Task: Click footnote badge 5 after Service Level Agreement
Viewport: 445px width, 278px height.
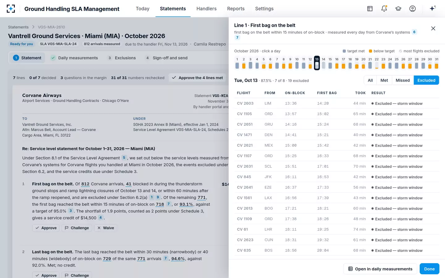Action: tap(124, 158)
